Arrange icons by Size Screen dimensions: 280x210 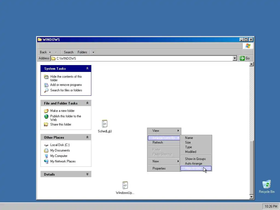(x=196, y=142)
